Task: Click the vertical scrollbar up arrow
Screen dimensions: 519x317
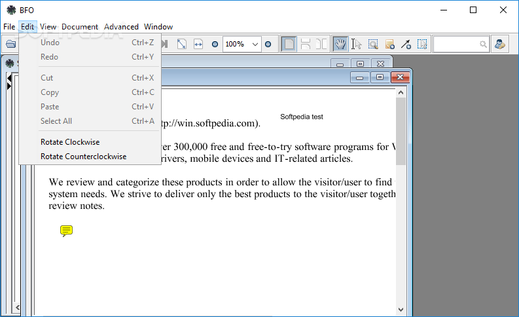Action: point(401,93)
